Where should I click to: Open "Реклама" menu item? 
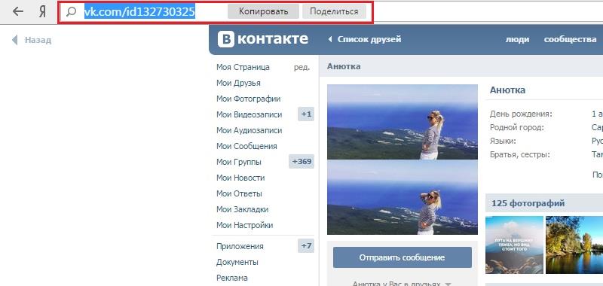232,278
